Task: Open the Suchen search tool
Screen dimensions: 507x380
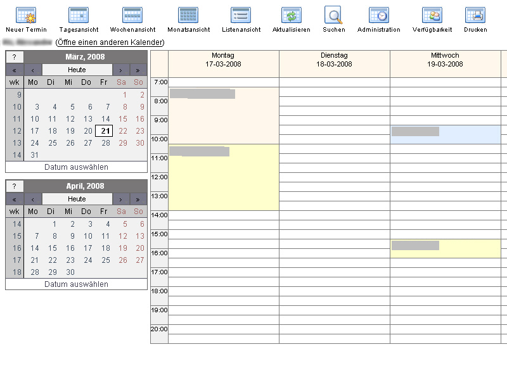Action: click(333, 15)
